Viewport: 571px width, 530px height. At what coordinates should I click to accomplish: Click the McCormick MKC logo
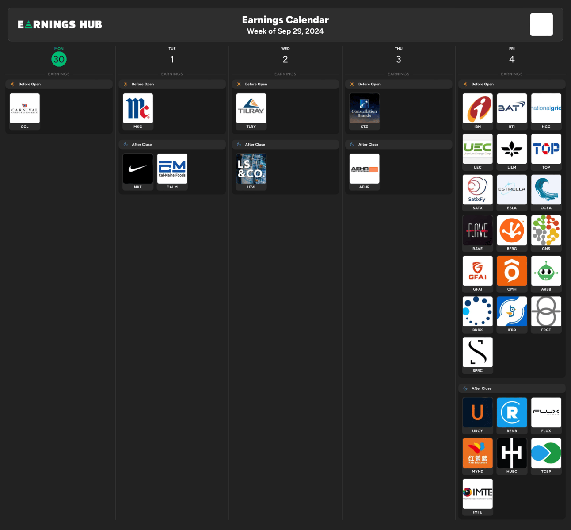click(138, 108)
